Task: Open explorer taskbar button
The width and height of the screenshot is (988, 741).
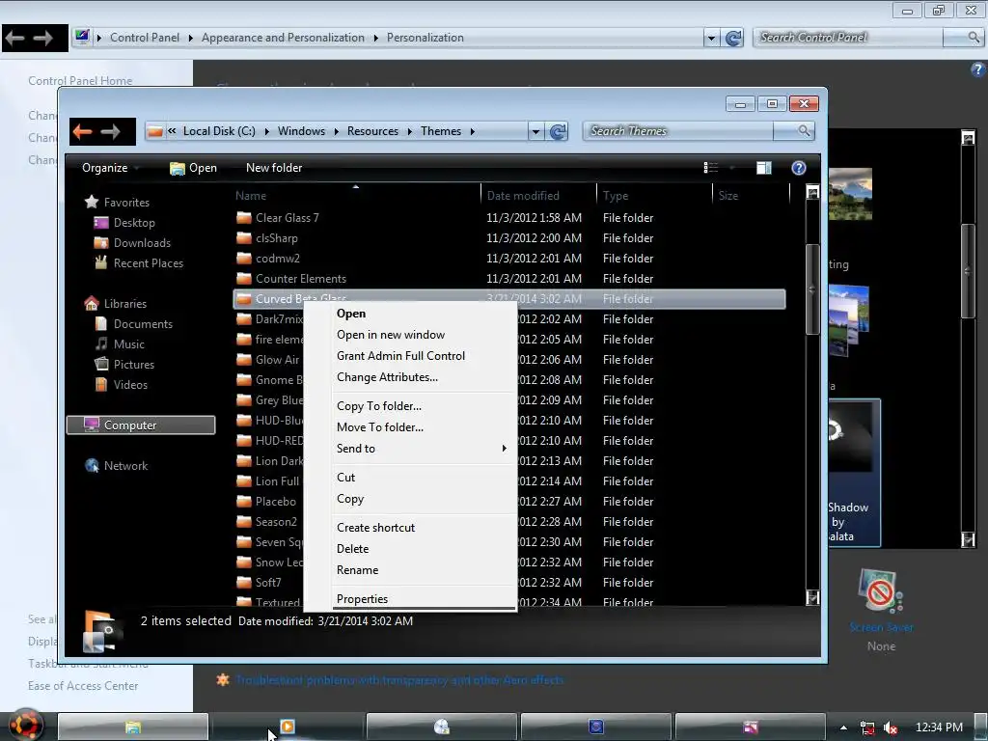Action: coord(133,727)
